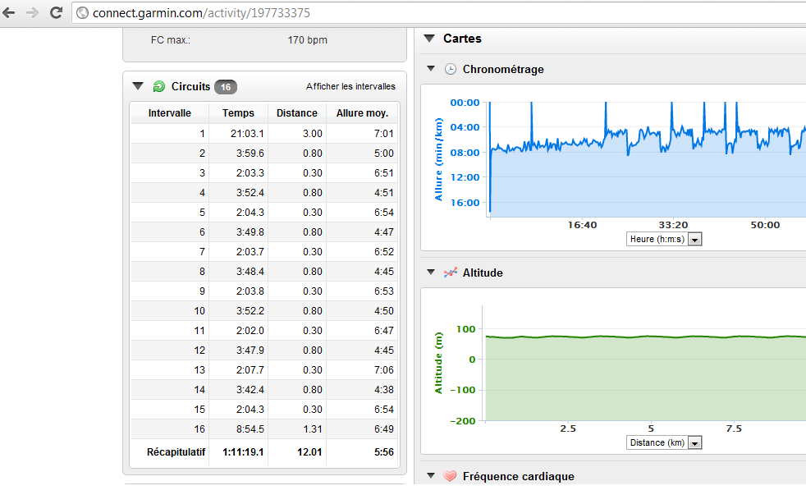The image size is (806, 504).
Task: Select lap 1 time 21:03.1
Action: tap(247, 134)
